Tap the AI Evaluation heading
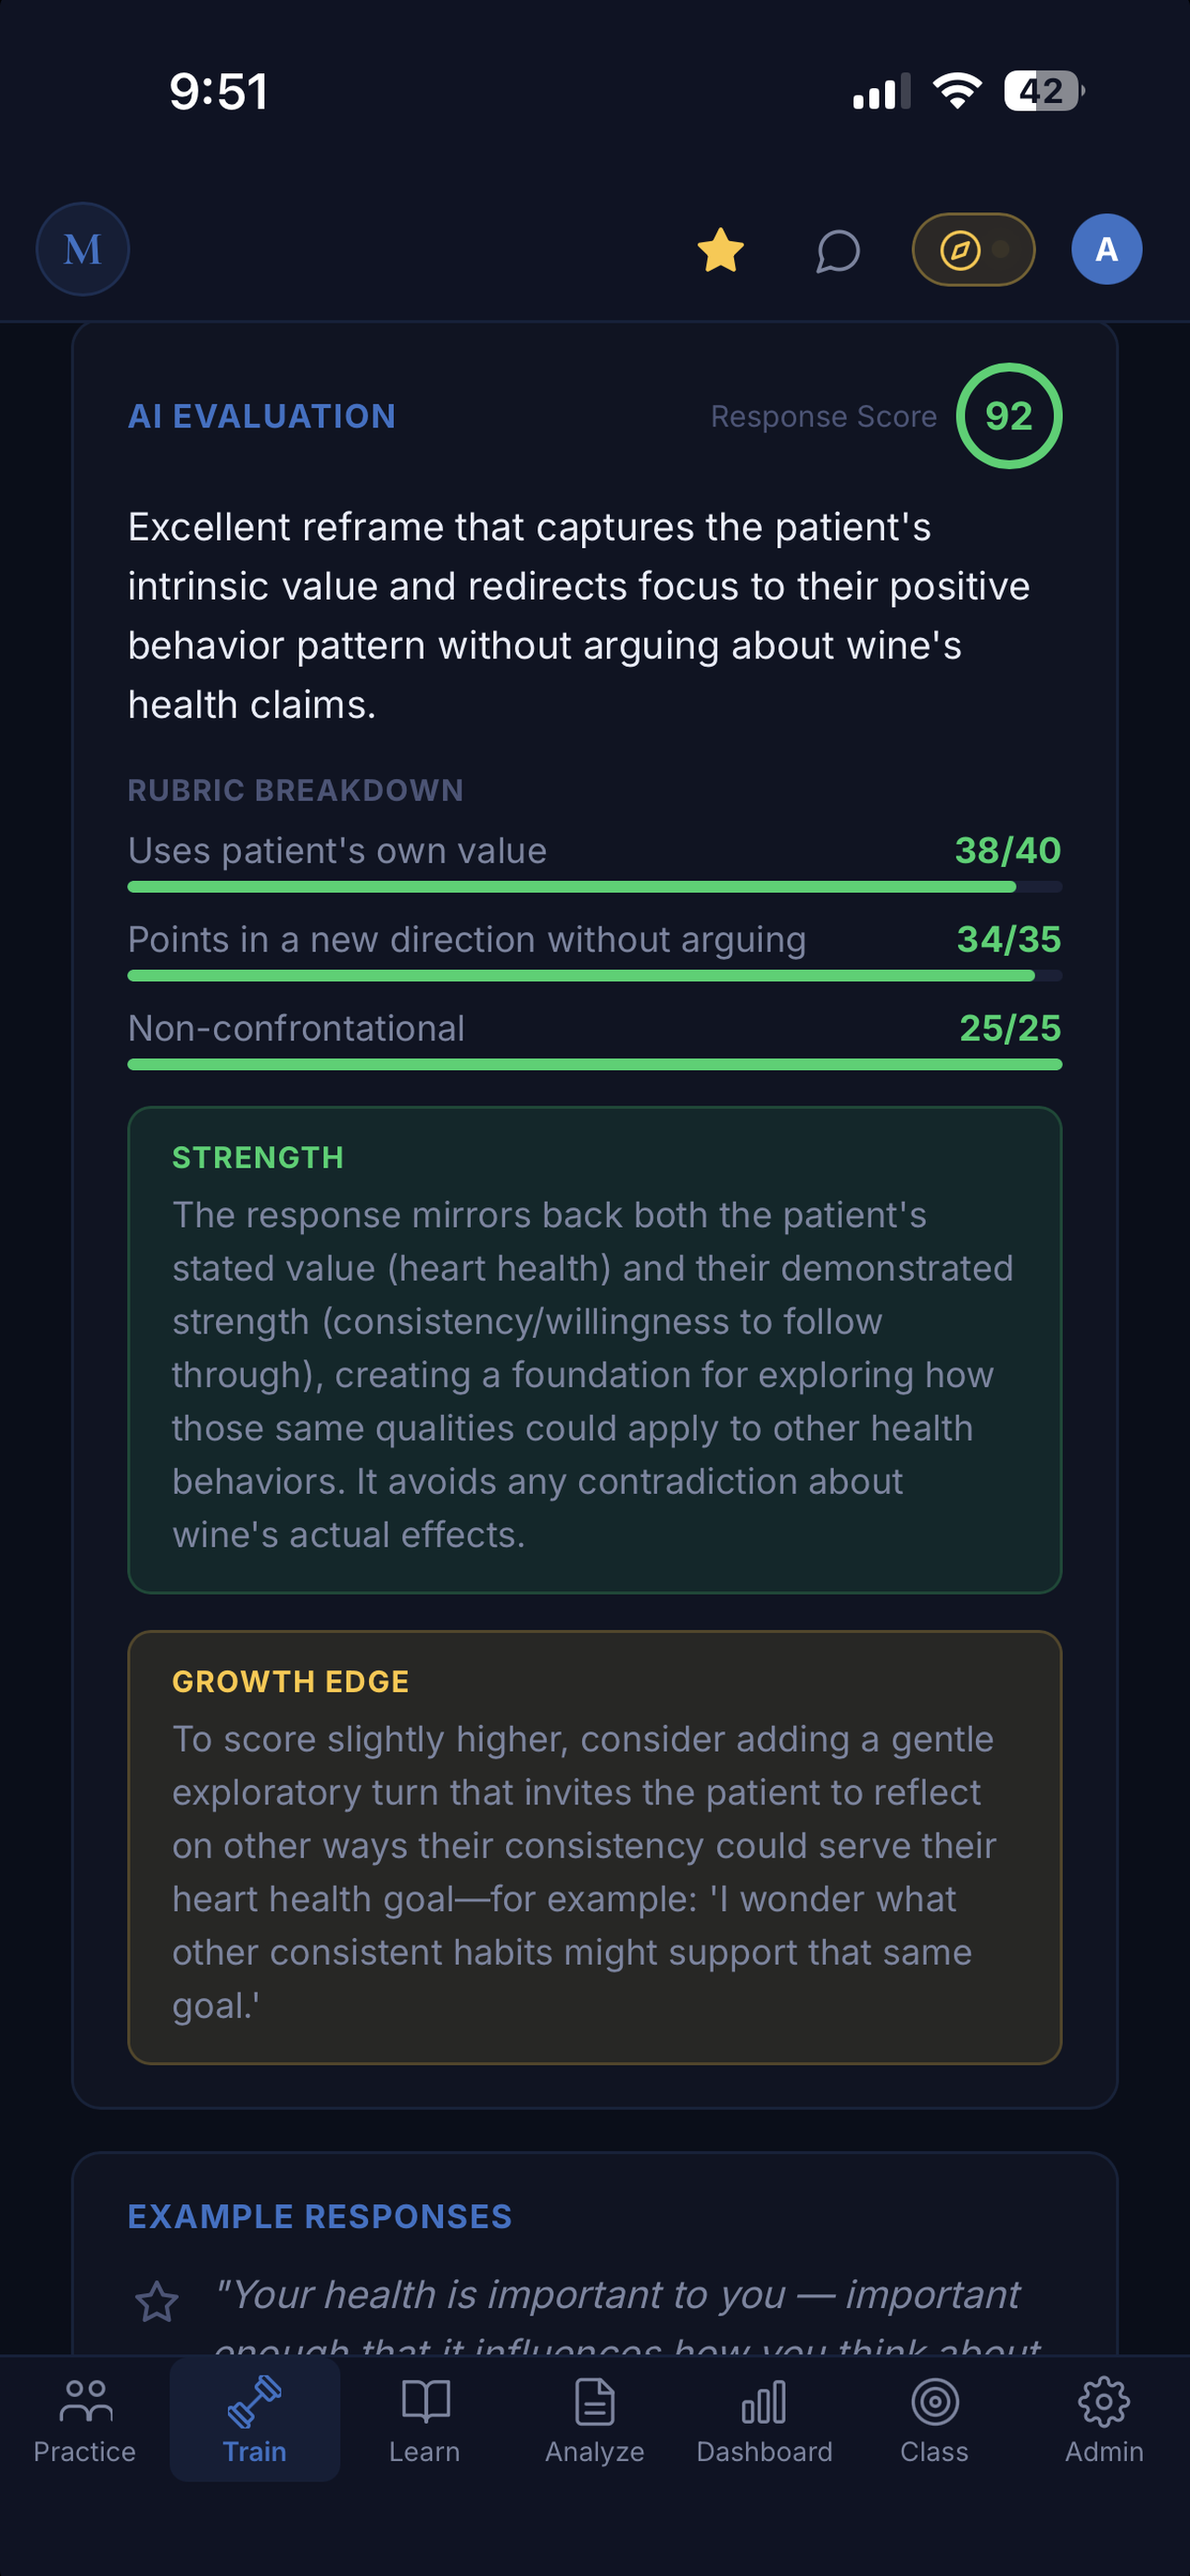The image size is (1190, 2576). [x=261, y=416]
